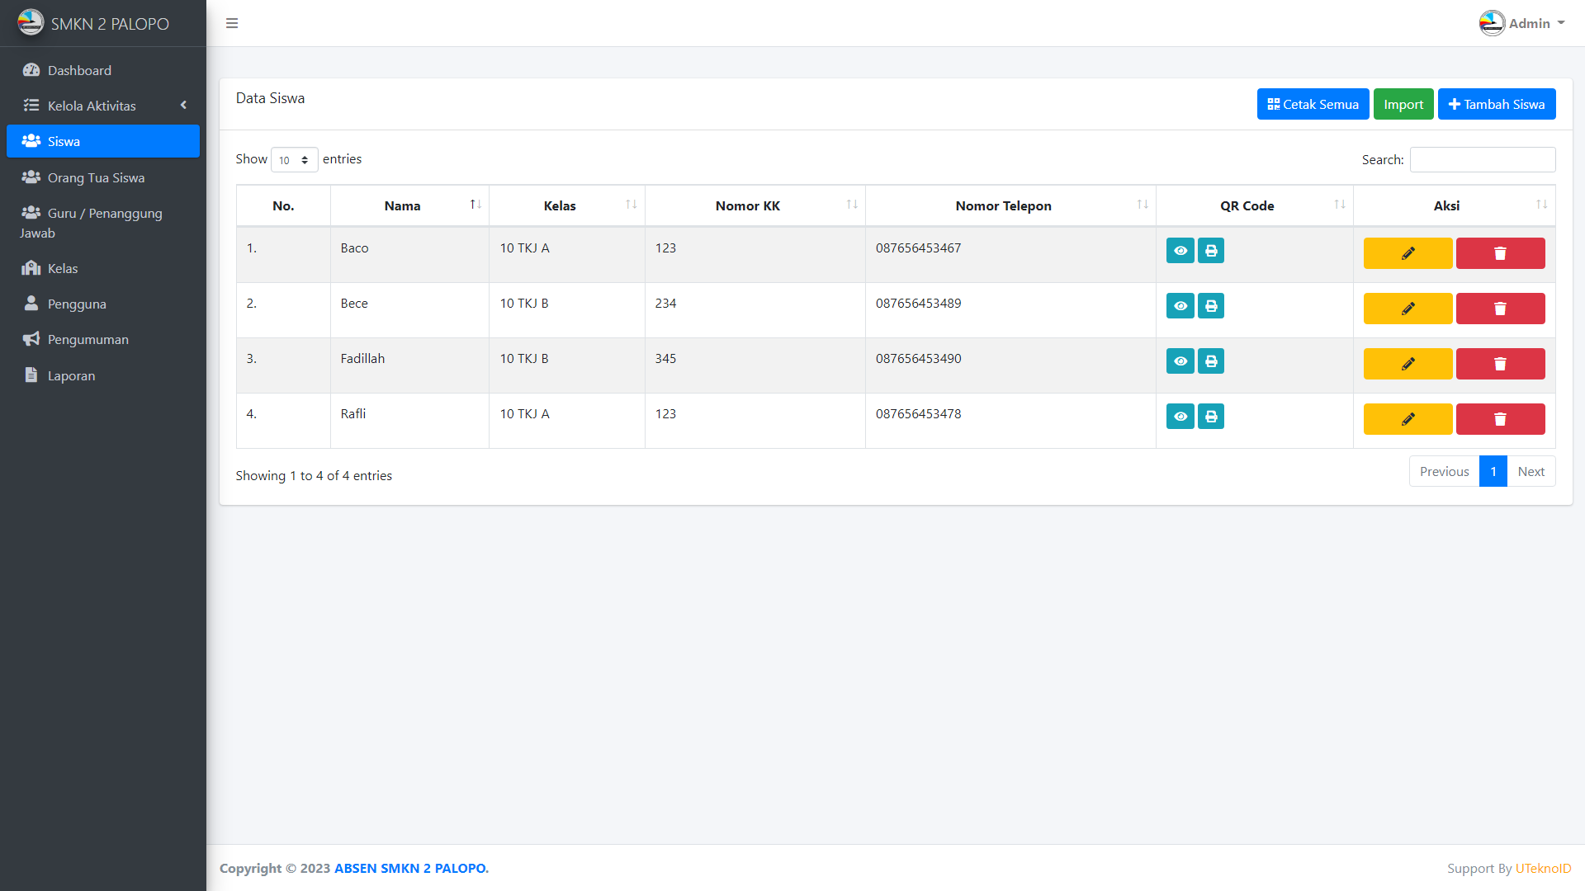Open Orang Tua Siswa menu

[96, 177]
